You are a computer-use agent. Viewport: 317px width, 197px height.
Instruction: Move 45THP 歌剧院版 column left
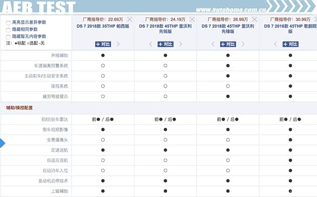click(x=276, y=44)
